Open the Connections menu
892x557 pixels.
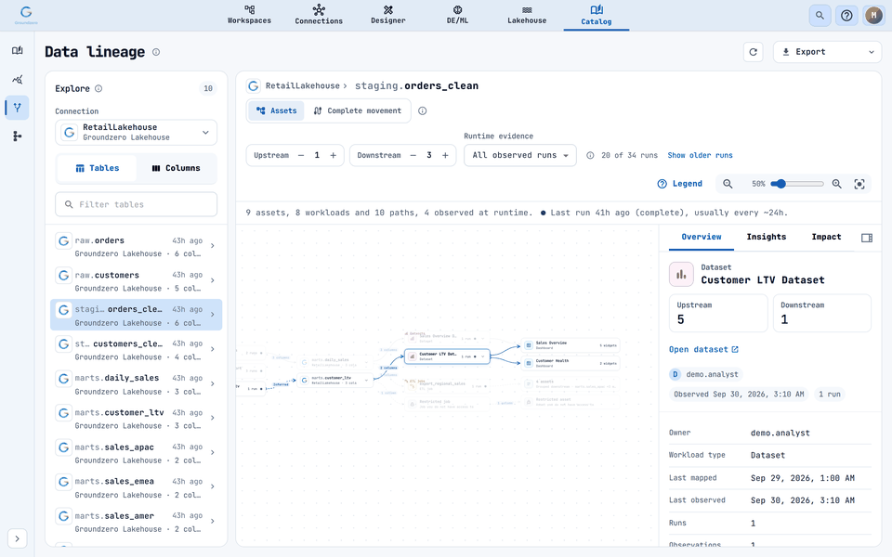(319, 16)
